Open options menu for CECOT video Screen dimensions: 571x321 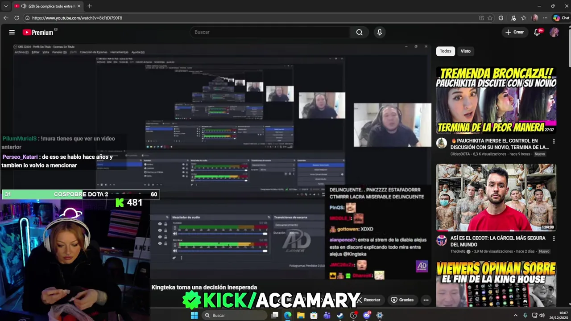554,239
